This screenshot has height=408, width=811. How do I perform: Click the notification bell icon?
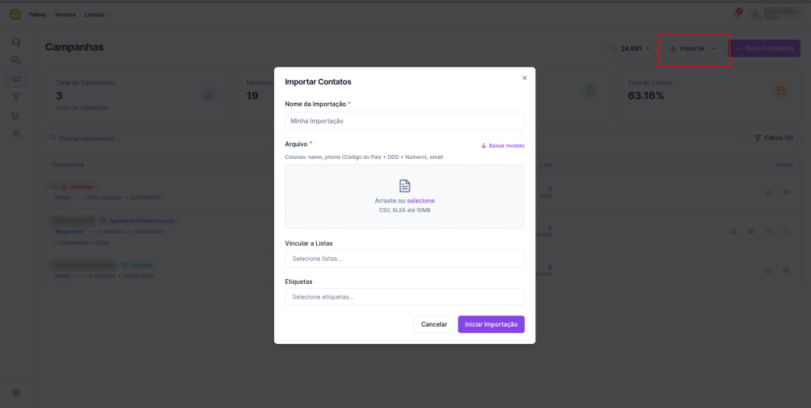coord(737,14)
